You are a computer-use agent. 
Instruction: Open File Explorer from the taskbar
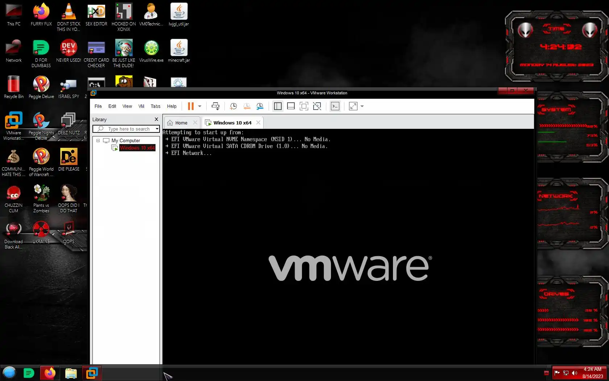click(x=71, y=373)
